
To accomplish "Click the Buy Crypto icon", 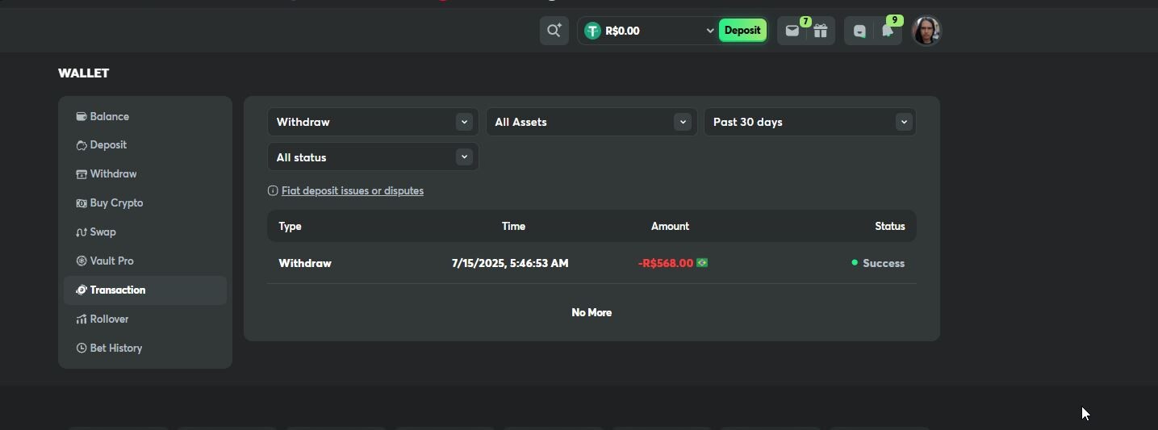I will tap(82, 203).
